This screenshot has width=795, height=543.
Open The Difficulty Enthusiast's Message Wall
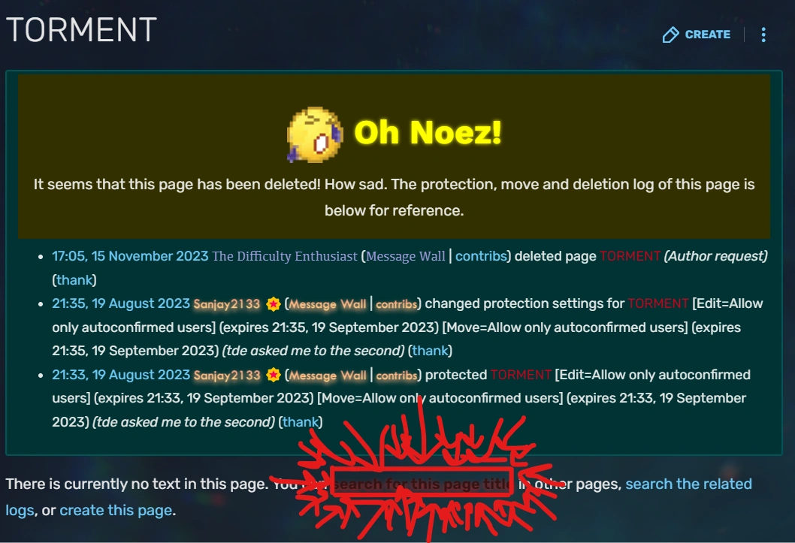tap(406, 256)
